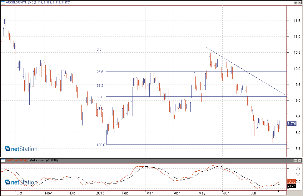This screenshot has width=303, height=196.
Task: Click the 10.0 price axis label
Action: pos(297,69)
